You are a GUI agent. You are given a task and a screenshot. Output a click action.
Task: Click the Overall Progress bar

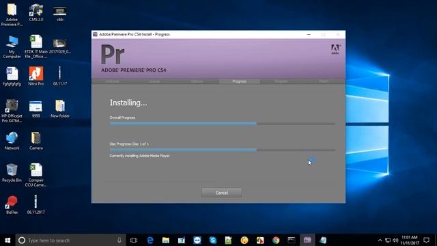pos(223,124)
